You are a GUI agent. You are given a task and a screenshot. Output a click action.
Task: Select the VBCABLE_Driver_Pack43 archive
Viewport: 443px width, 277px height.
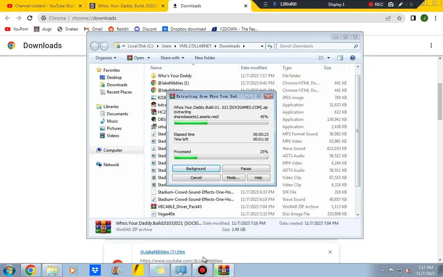point(180,207)
